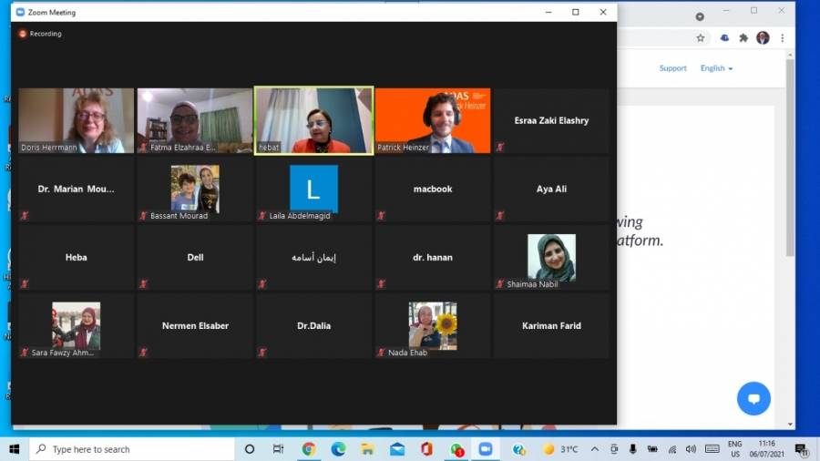
Task: Click the muted mic icon on Esraa Zaki Elashry
Action: tap(500, 148)
